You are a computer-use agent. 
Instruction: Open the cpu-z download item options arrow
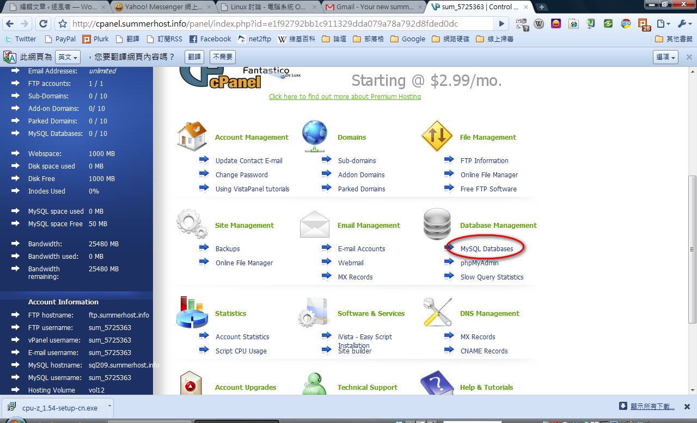(x=109, y=407)
